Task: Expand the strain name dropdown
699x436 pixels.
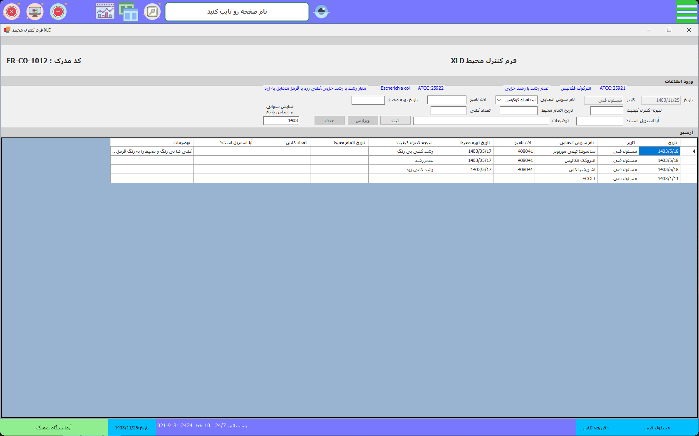Action: [x=498, y=100]
